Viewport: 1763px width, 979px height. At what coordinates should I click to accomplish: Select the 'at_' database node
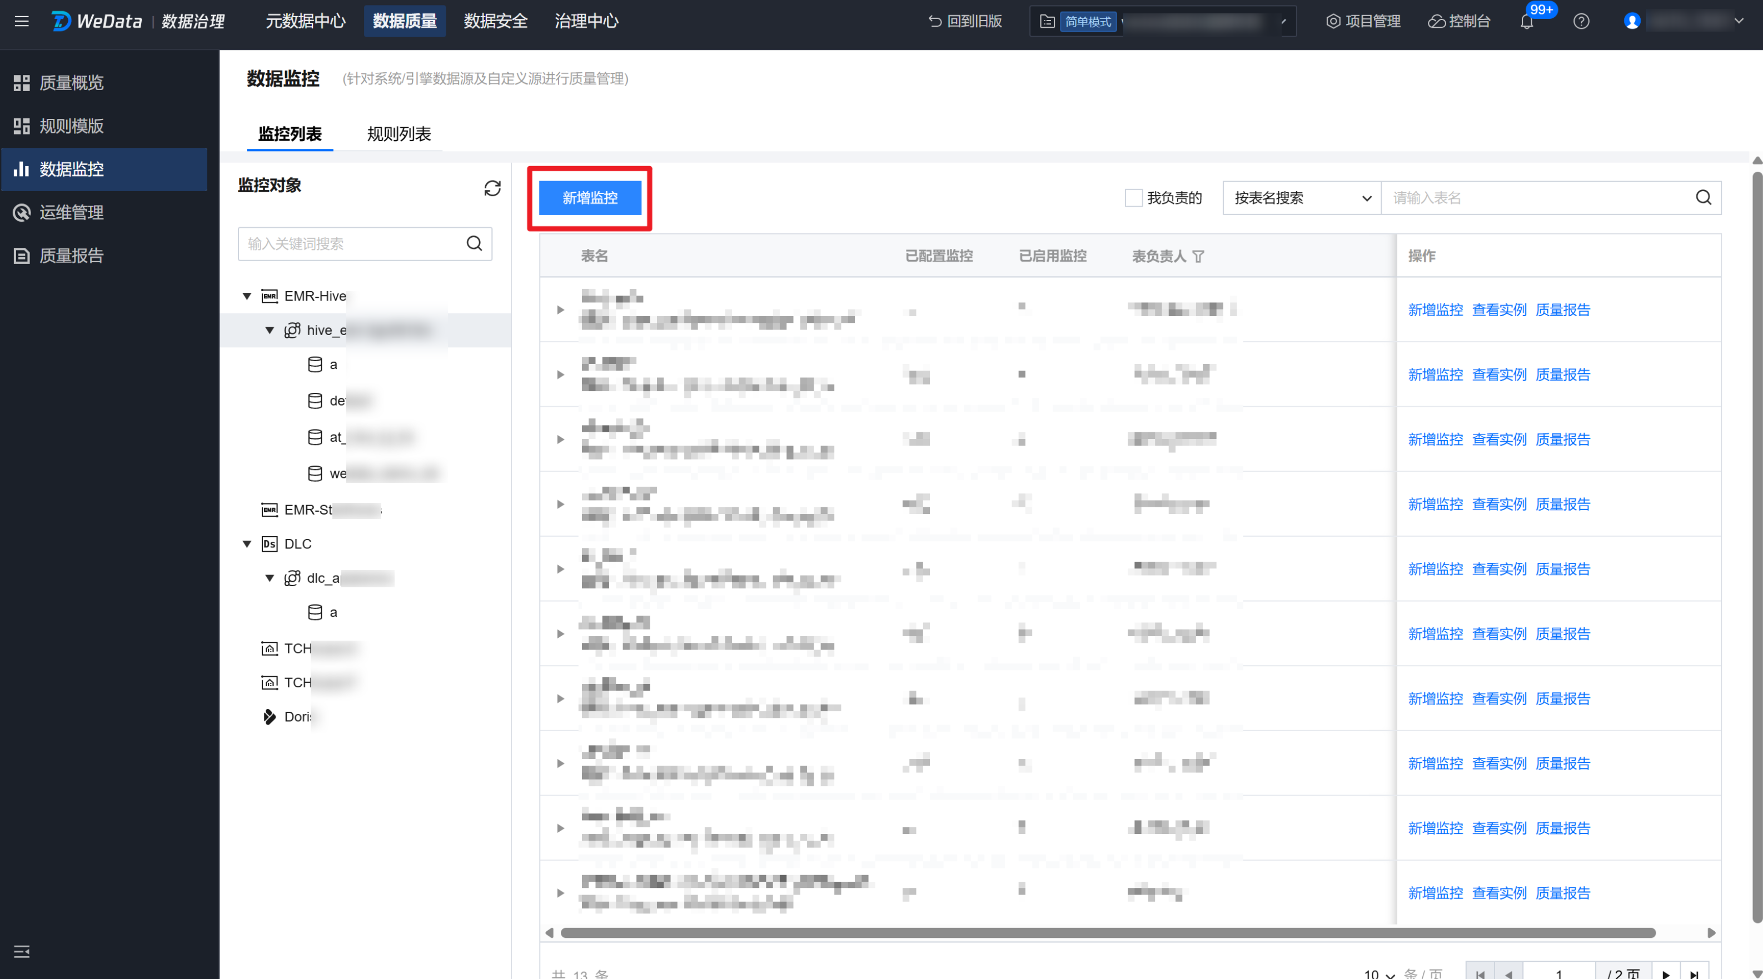(360, 437)
